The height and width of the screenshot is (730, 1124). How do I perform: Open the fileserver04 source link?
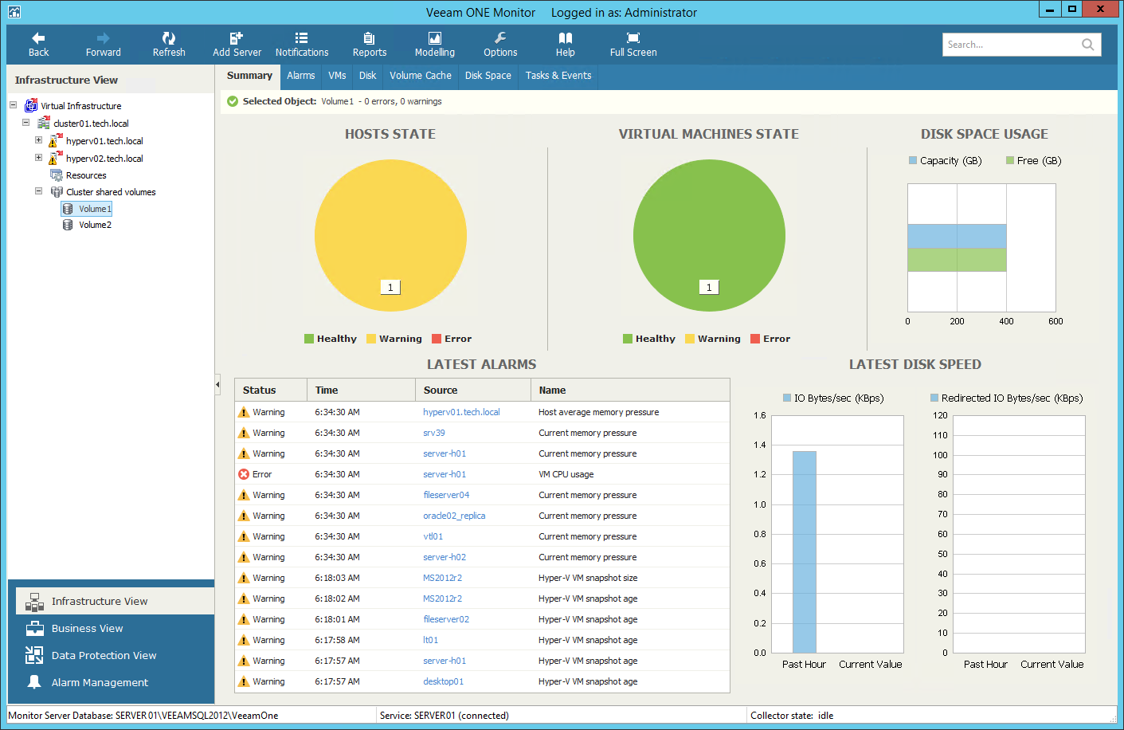(x=446, y=495)
